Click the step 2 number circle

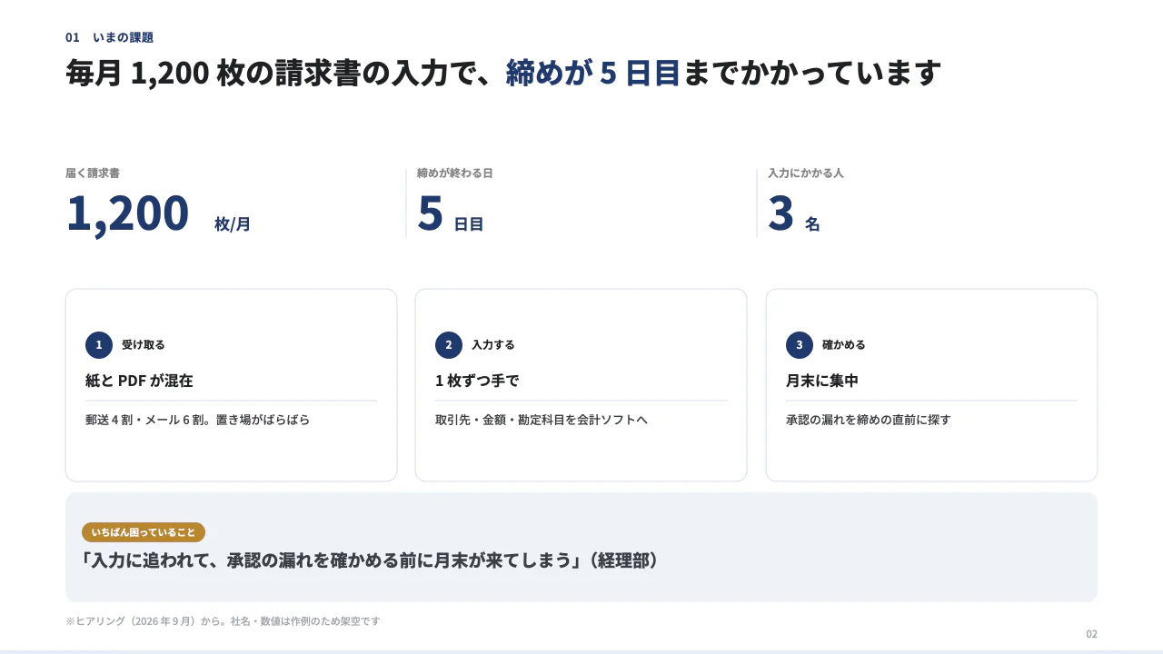tap(449, 345)
